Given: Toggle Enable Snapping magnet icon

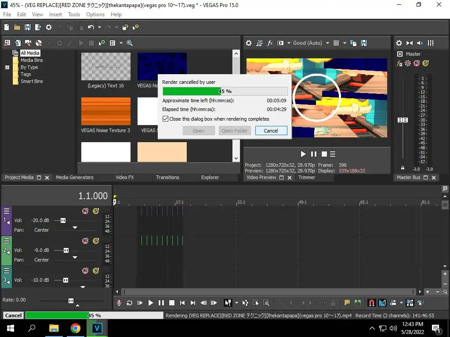Looking at the screenshot, I should pos(372,303).
